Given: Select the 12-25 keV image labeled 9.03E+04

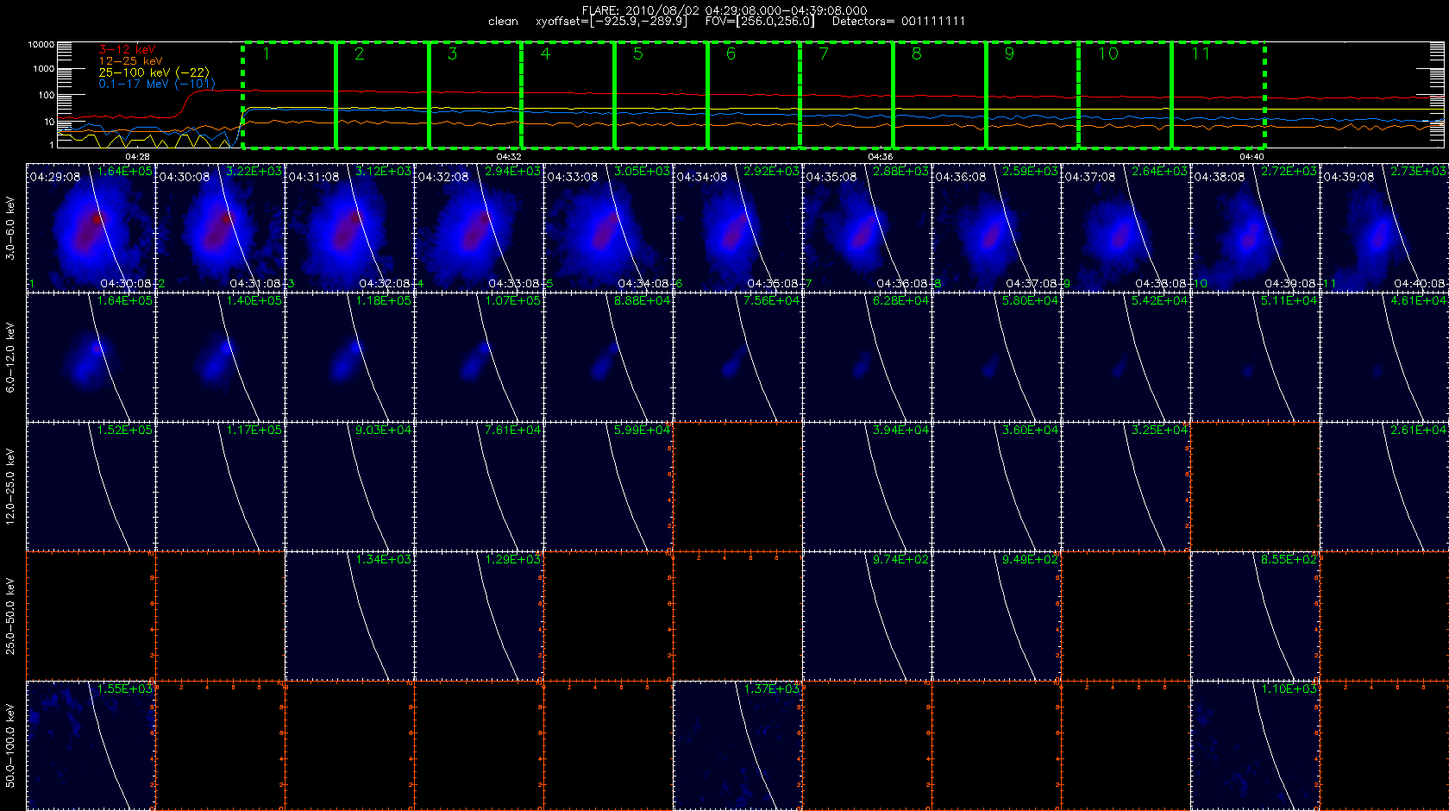Looking at the screenshot, I should point(350,487).
